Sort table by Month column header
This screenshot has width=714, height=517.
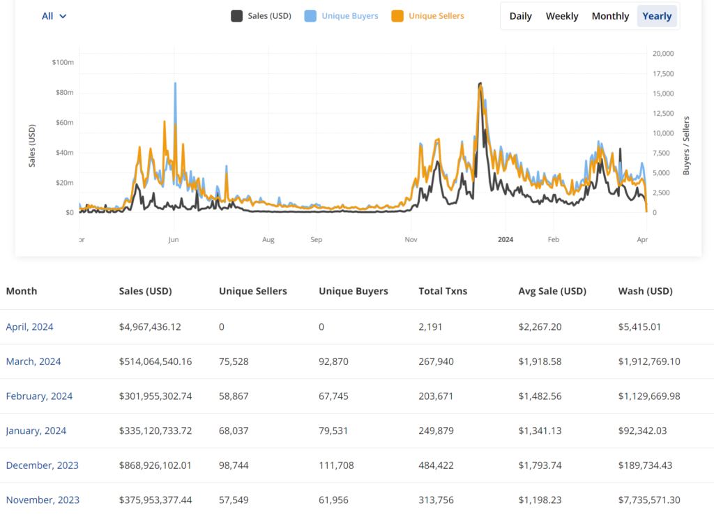(x=22, y=291)
